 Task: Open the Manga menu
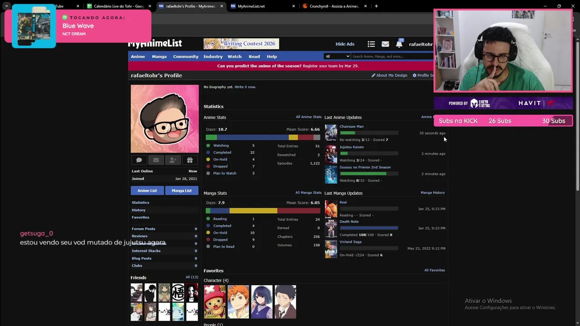point(159,57)
